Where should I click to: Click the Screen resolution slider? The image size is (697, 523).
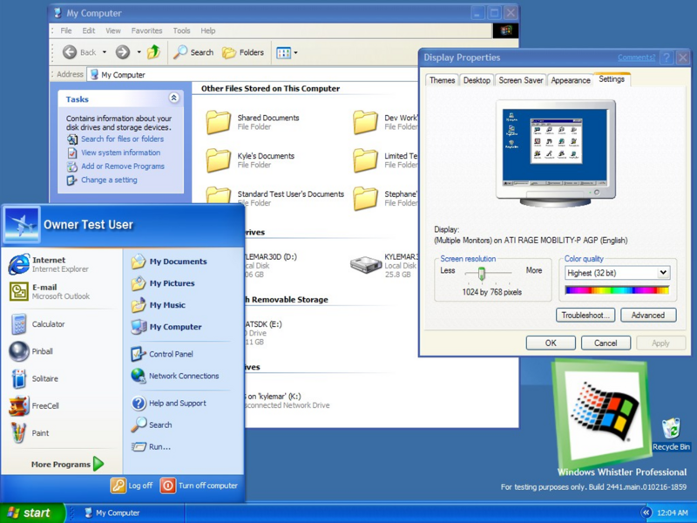click(481, 274)
